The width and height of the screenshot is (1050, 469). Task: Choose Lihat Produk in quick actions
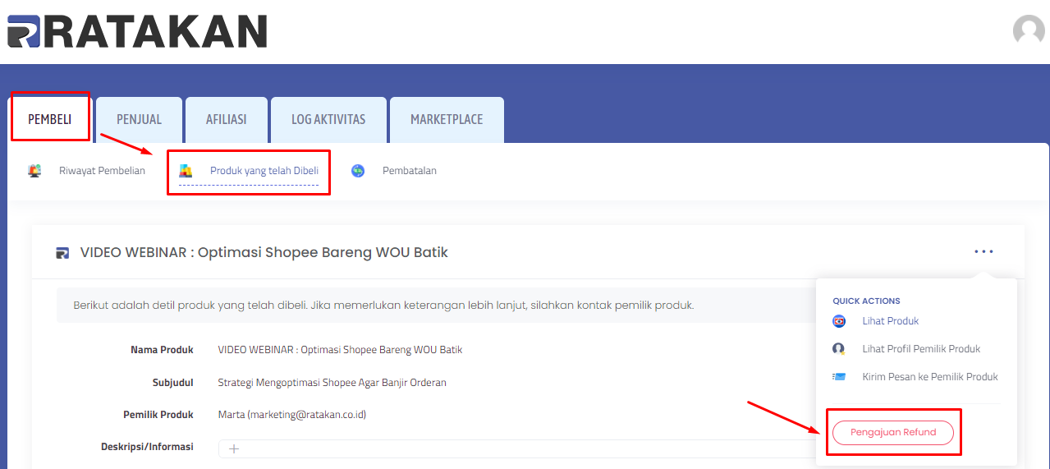point(891,321)
